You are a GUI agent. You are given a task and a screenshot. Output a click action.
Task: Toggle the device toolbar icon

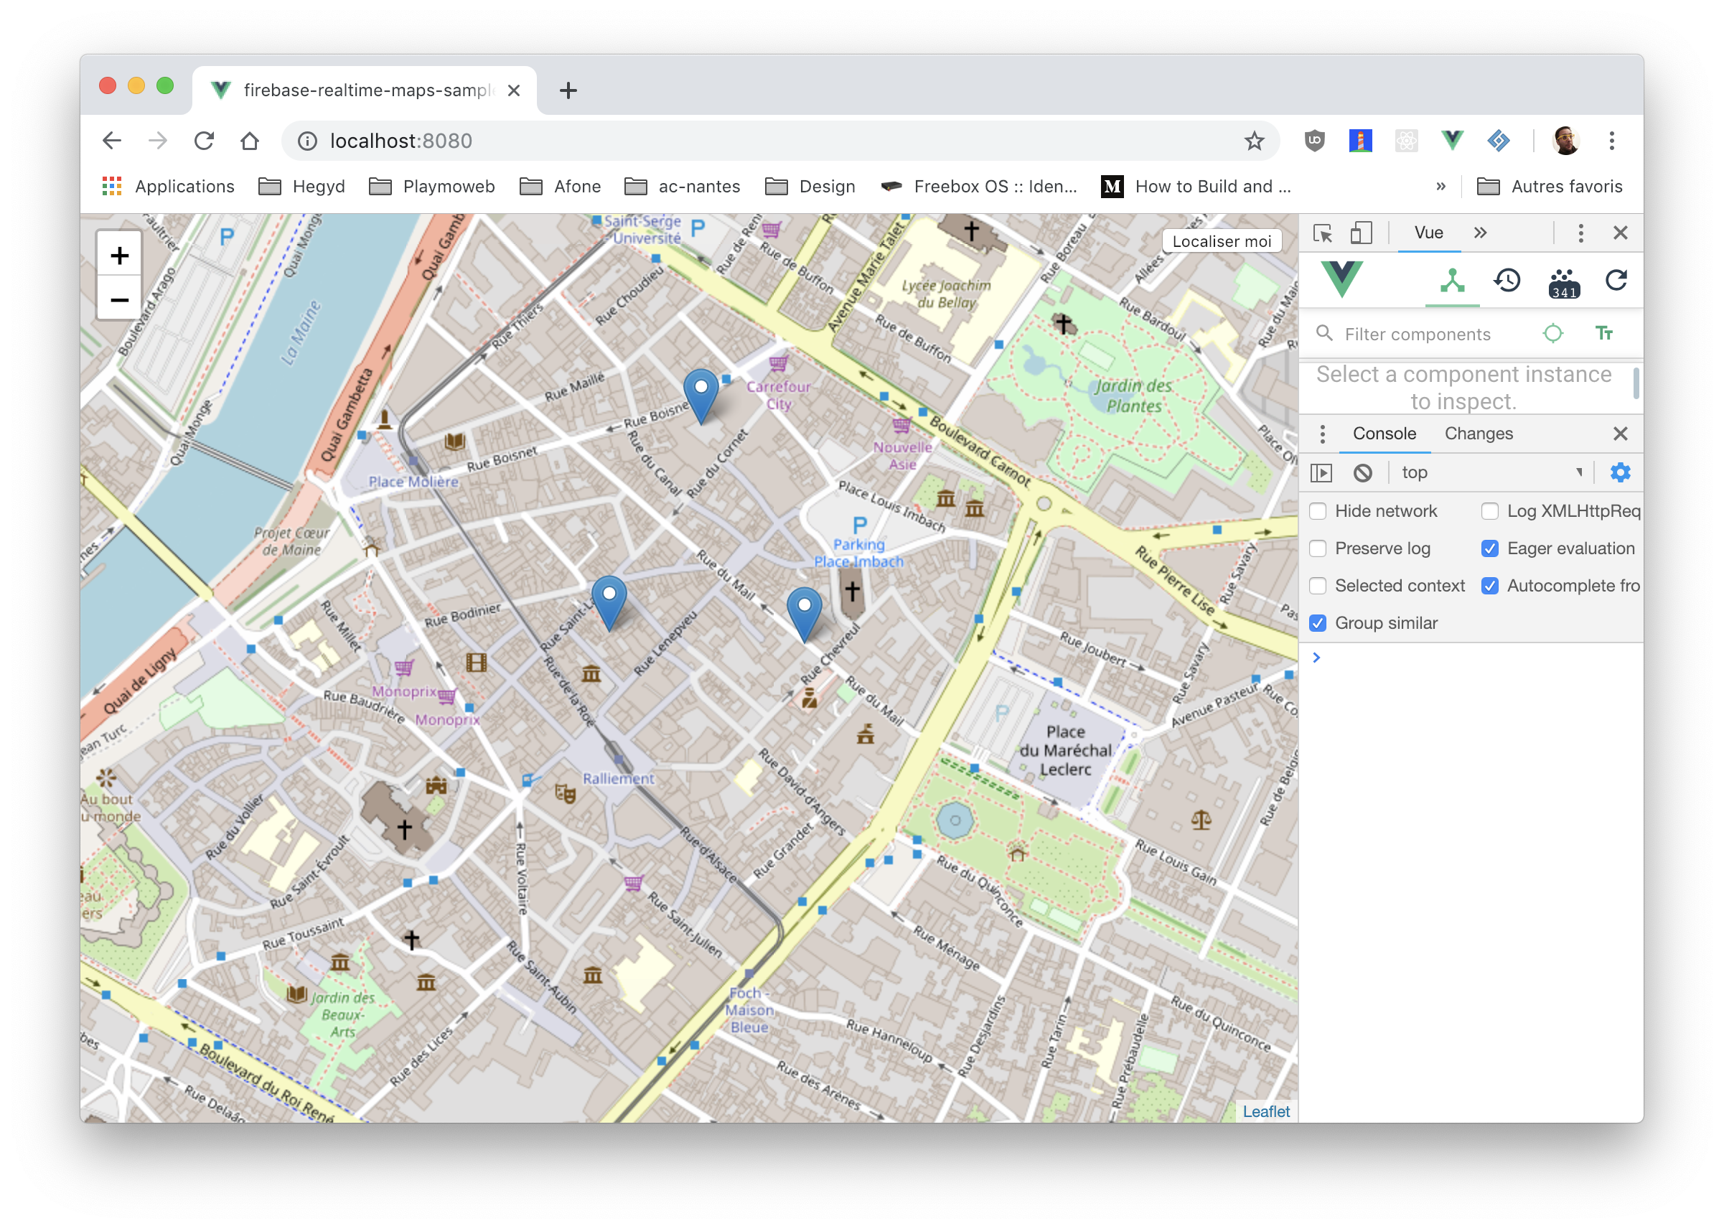1361,233
